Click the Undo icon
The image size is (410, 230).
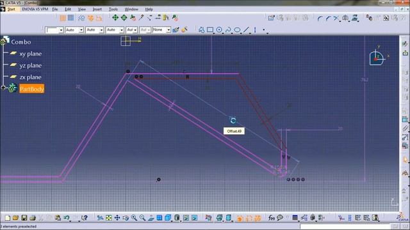click(x=67, y=218)
